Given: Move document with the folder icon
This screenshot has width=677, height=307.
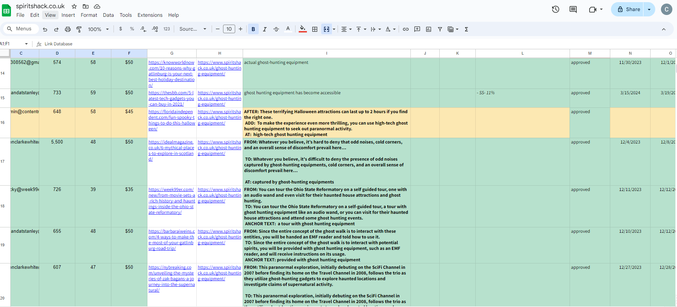Looking at the screenshot, I should pyautogui.click(x=86, y=6).
